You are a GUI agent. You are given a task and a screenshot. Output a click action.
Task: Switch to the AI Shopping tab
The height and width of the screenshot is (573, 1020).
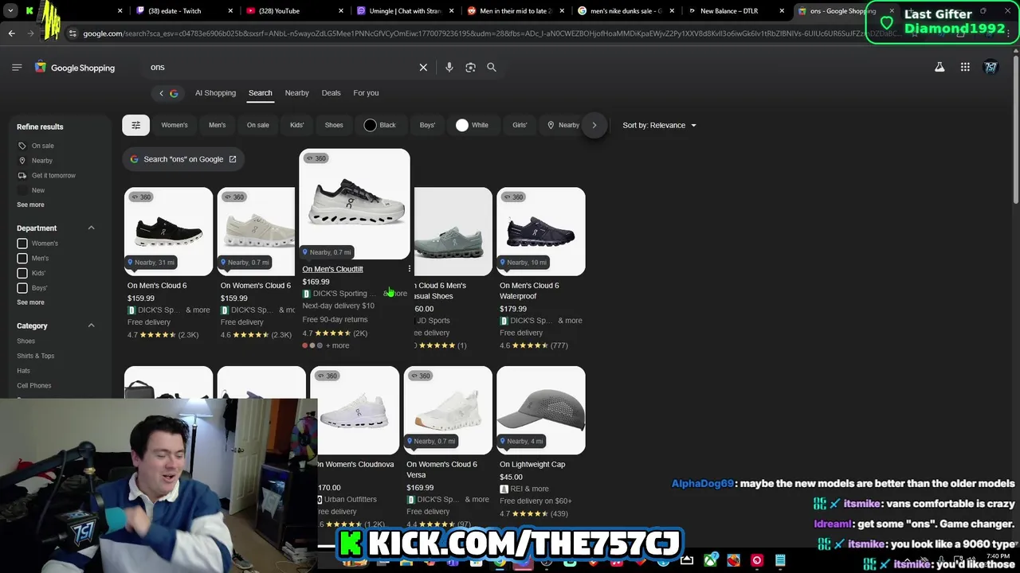[x=215, y=93]
